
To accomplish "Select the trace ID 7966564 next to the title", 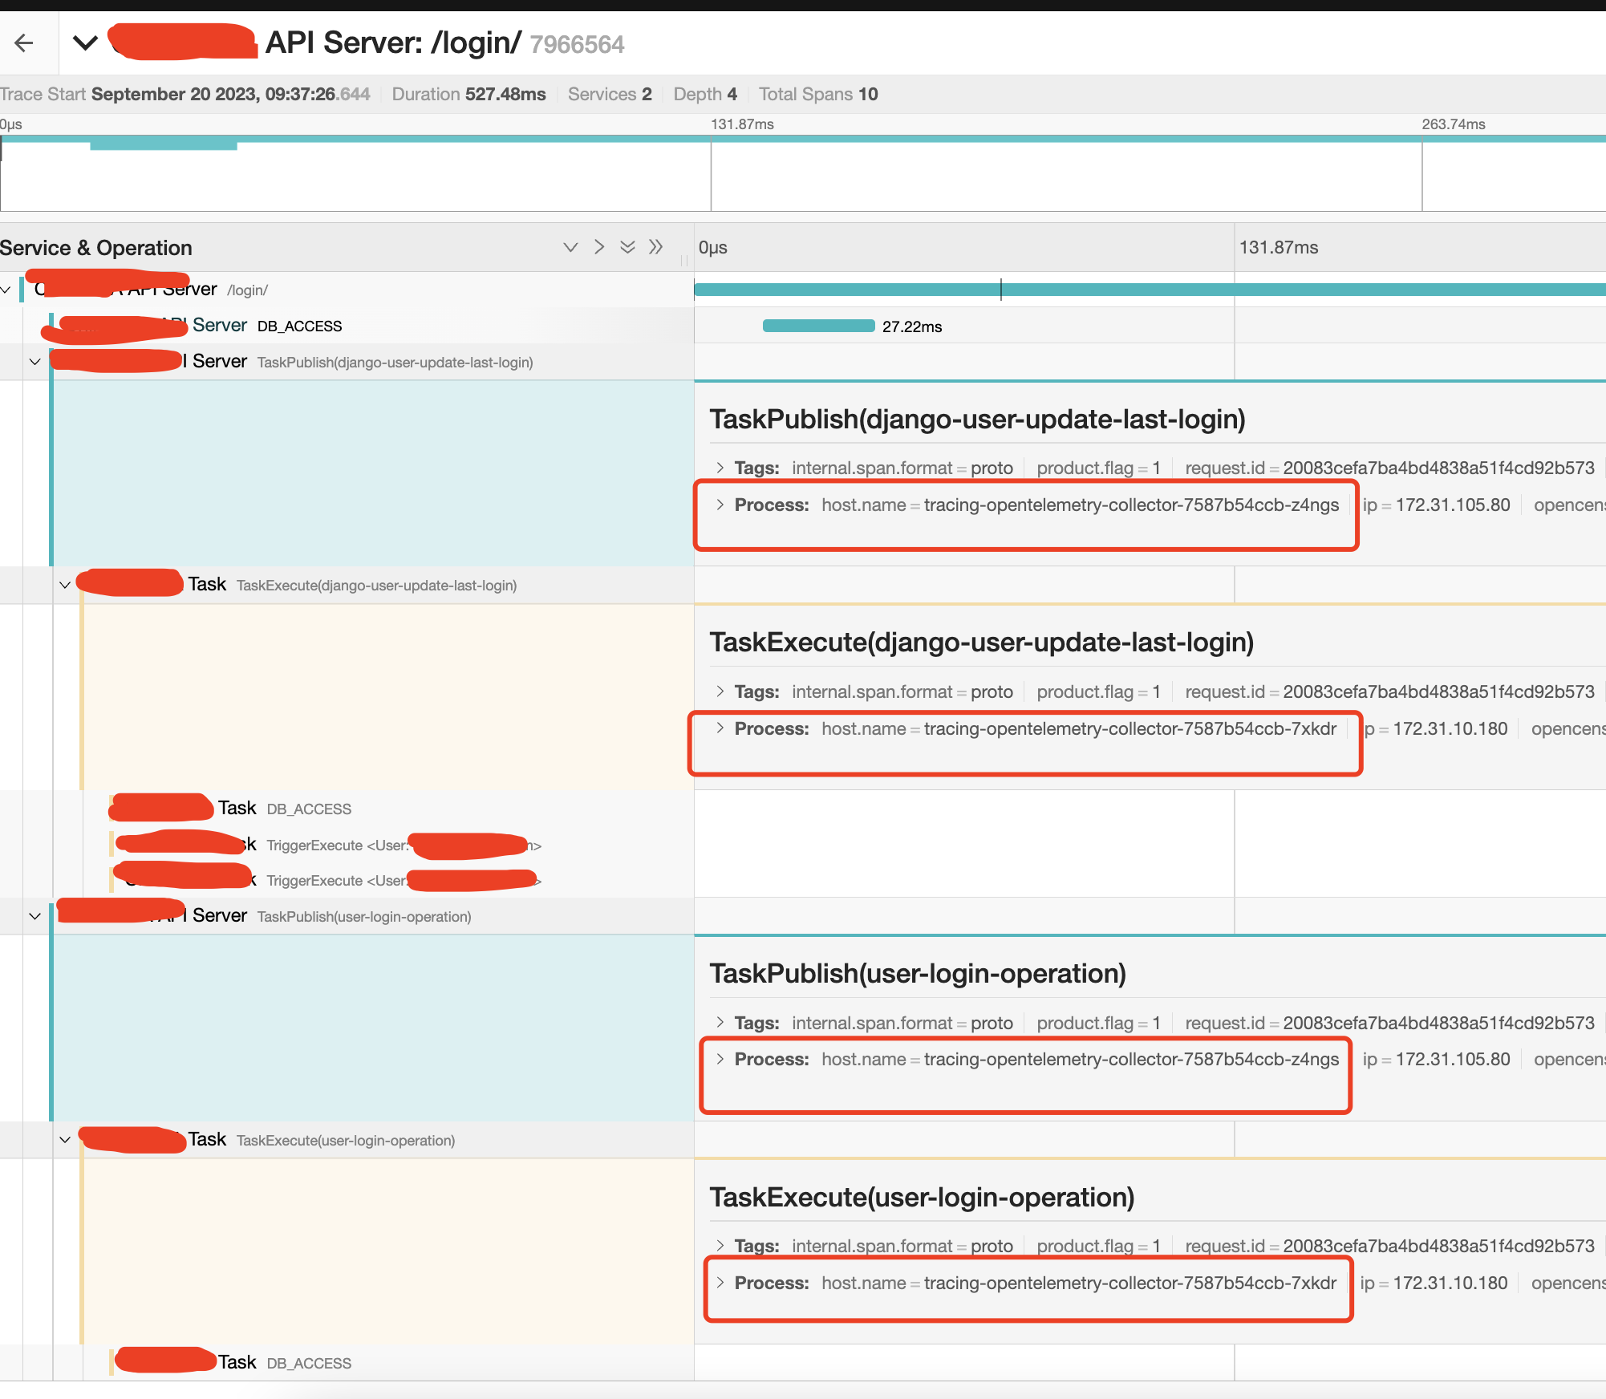I will tap(576, 43).
